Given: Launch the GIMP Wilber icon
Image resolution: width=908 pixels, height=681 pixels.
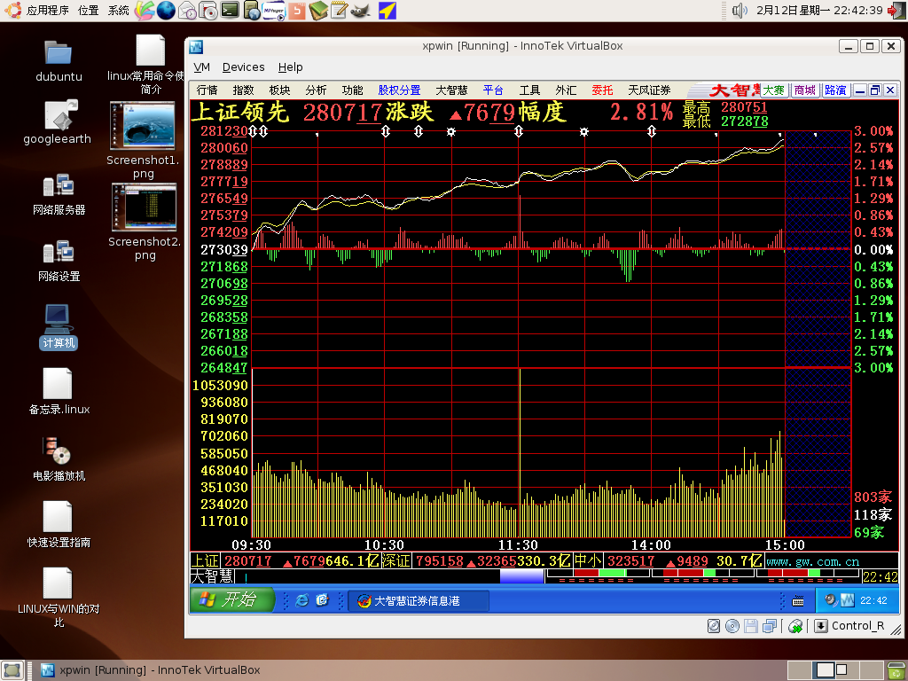Looking at the screenshot, I should tap(360, 10).
